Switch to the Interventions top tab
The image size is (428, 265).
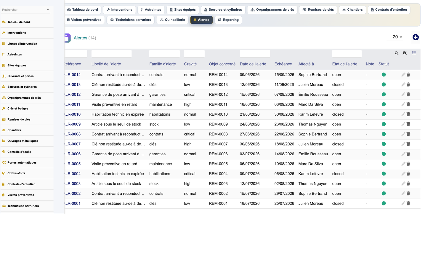pyautogui.click(x=119, y=10)
